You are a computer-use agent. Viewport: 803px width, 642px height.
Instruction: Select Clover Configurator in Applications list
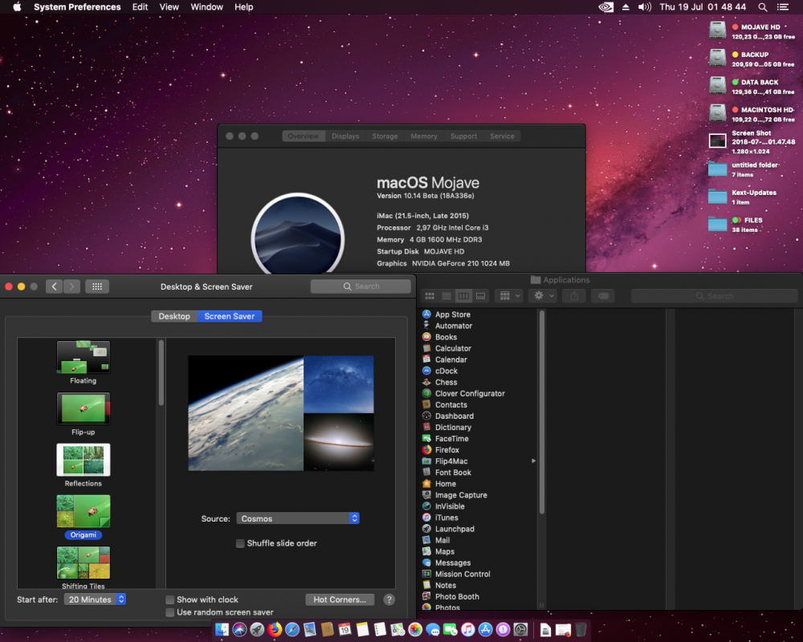pos(470,394)
